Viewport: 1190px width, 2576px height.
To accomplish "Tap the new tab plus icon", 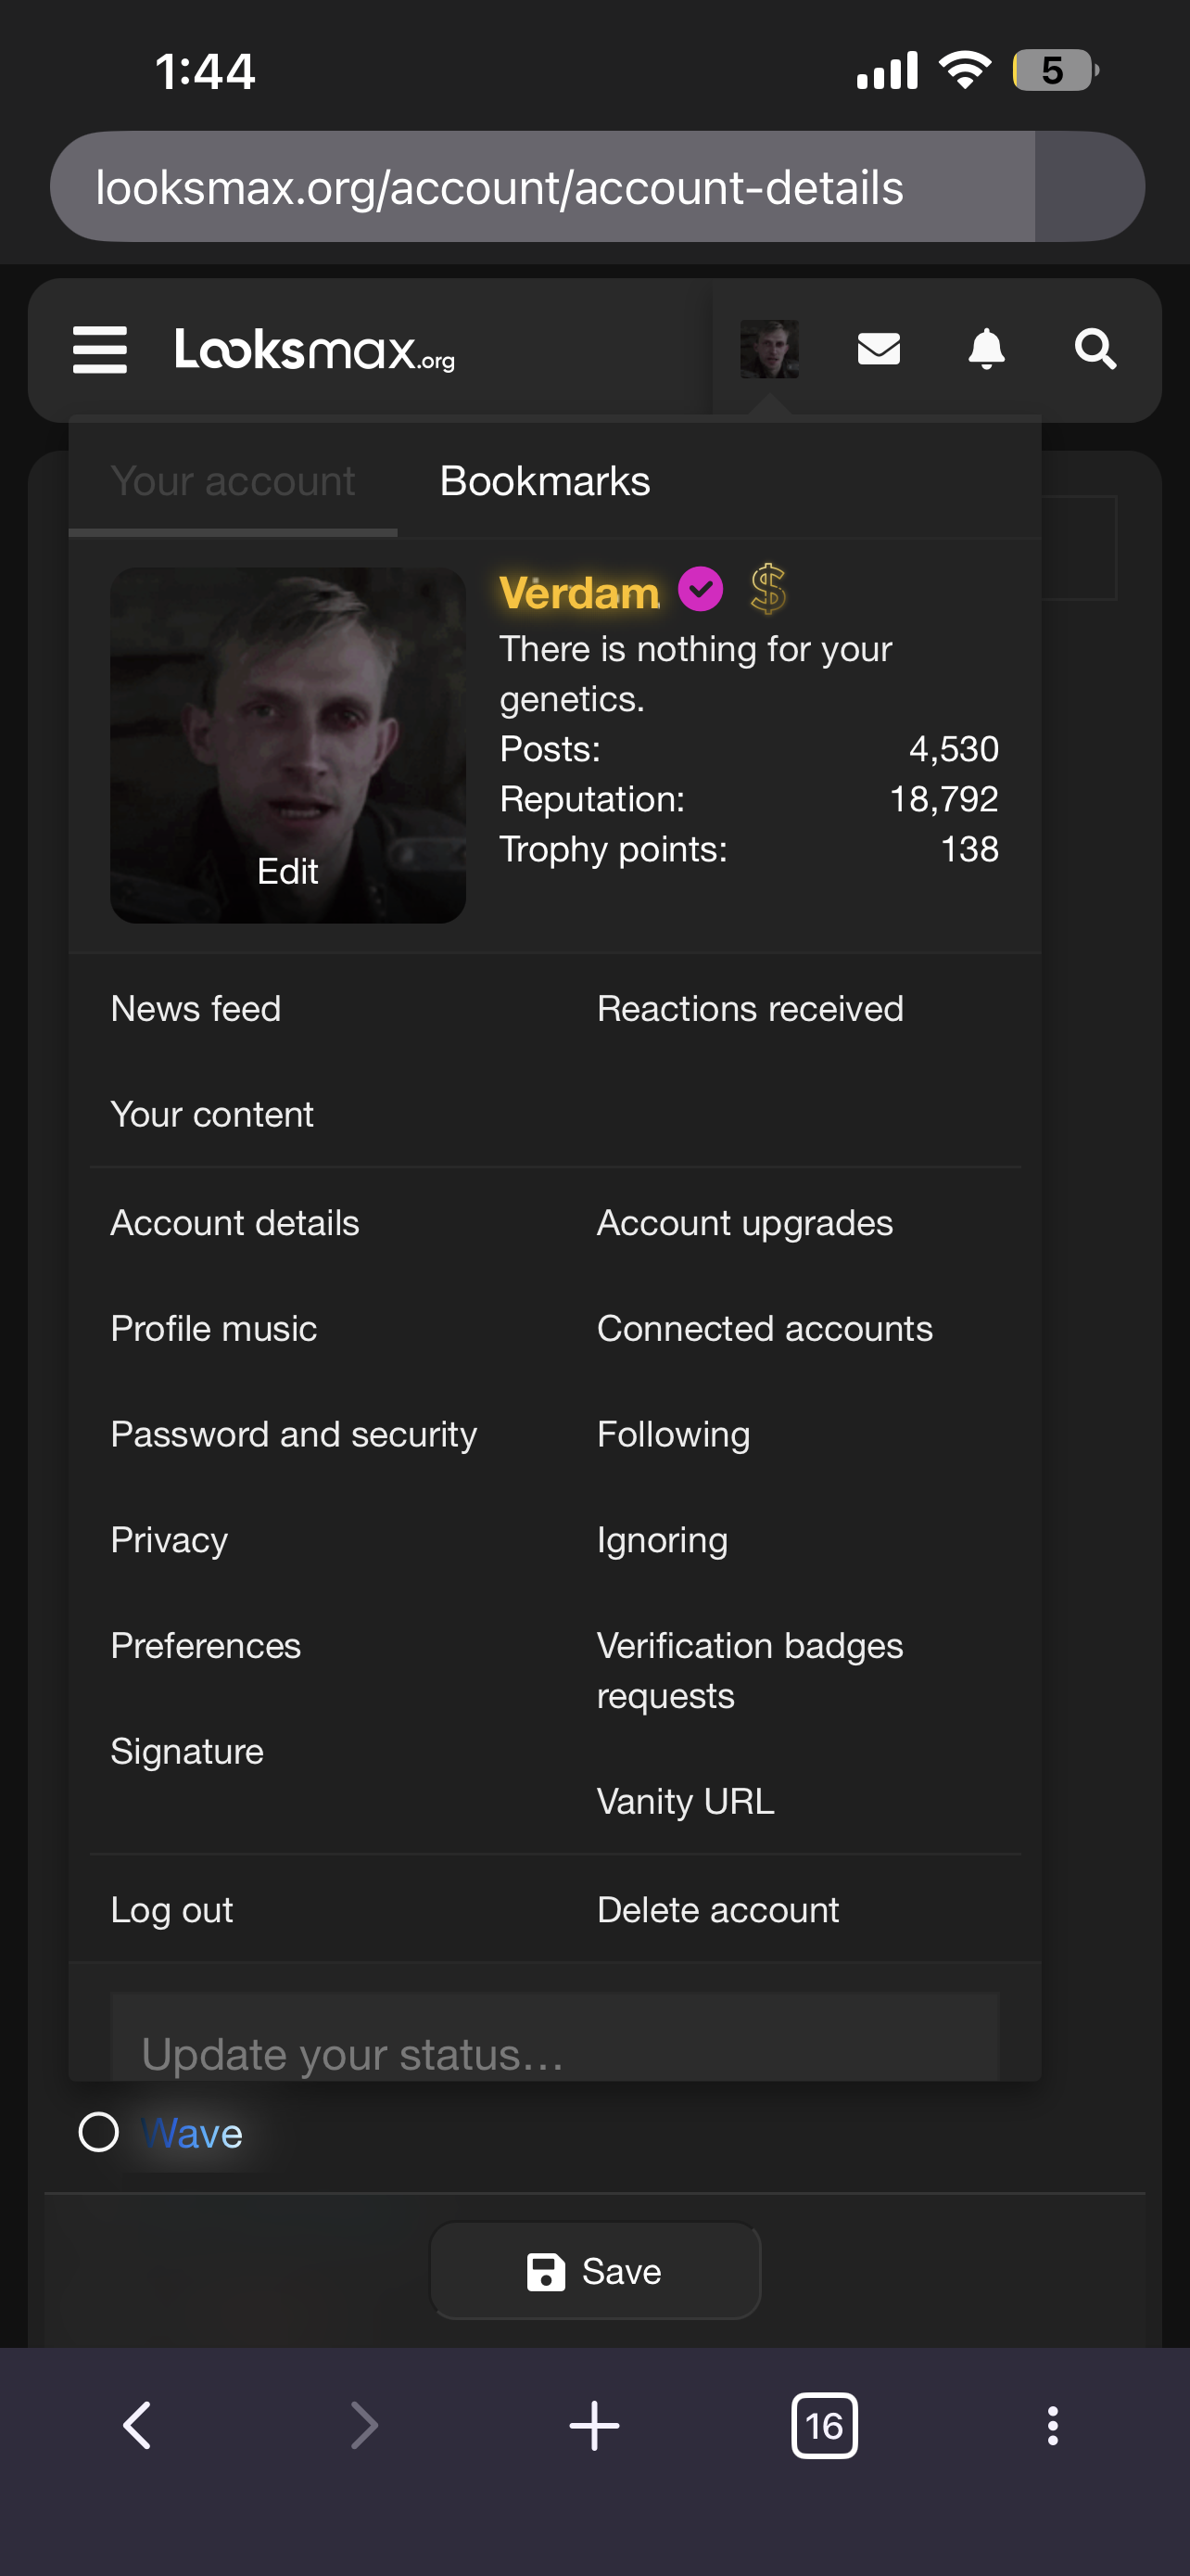I will pos(594,2425).
